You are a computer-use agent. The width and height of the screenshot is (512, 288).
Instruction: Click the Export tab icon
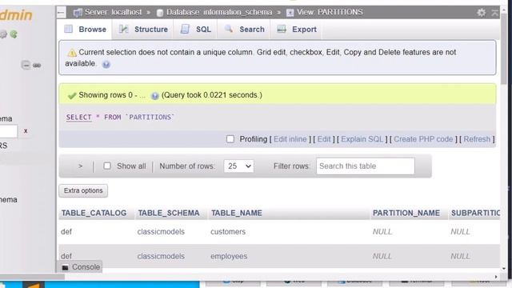(282, 29)
